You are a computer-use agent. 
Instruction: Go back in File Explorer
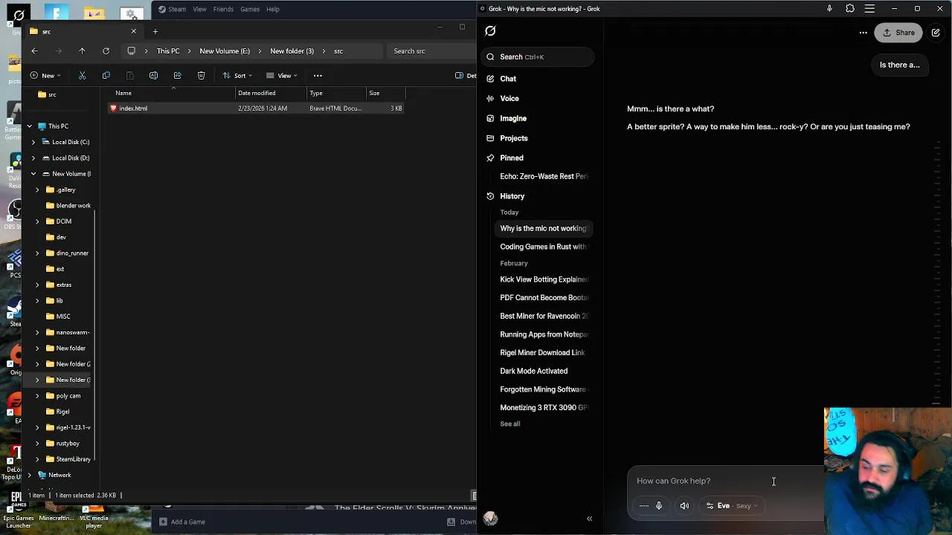click(34, 51)
